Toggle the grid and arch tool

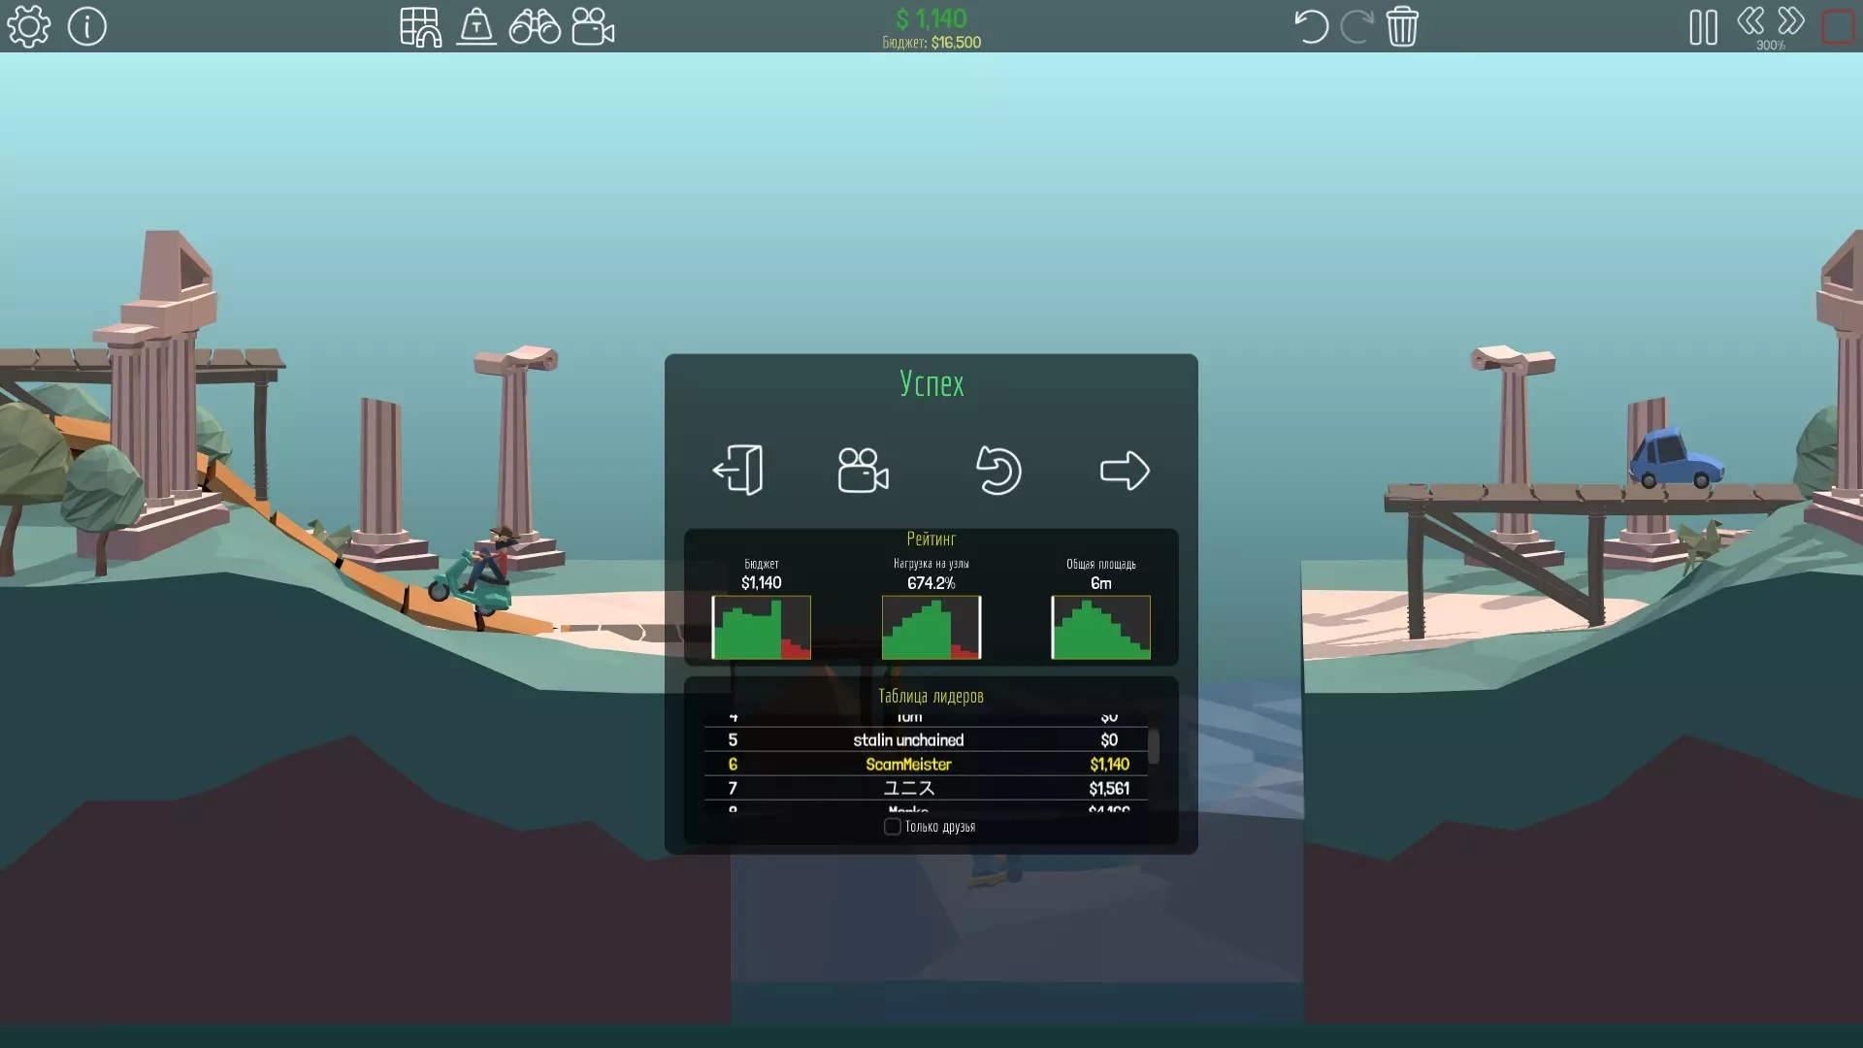420,27
